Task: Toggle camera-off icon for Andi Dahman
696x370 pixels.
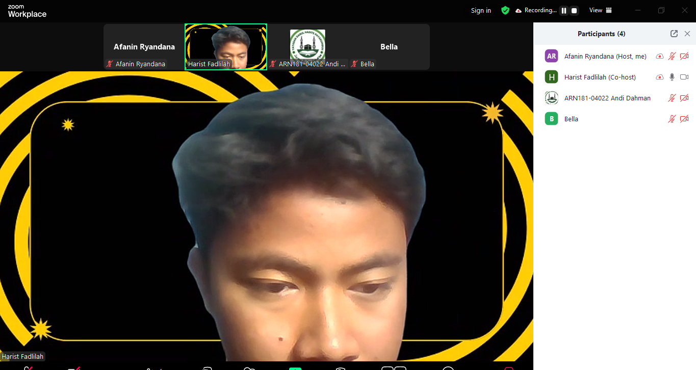Action: tap(684, 98)
